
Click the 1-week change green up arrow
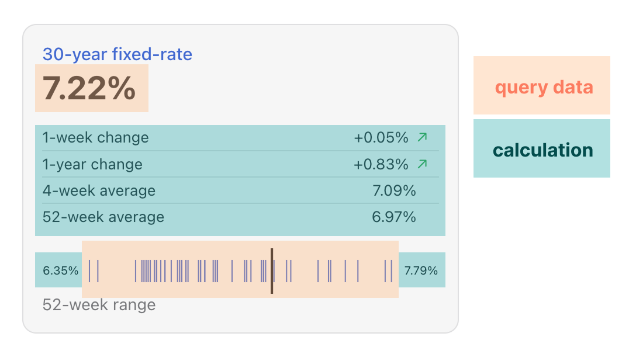422,137
